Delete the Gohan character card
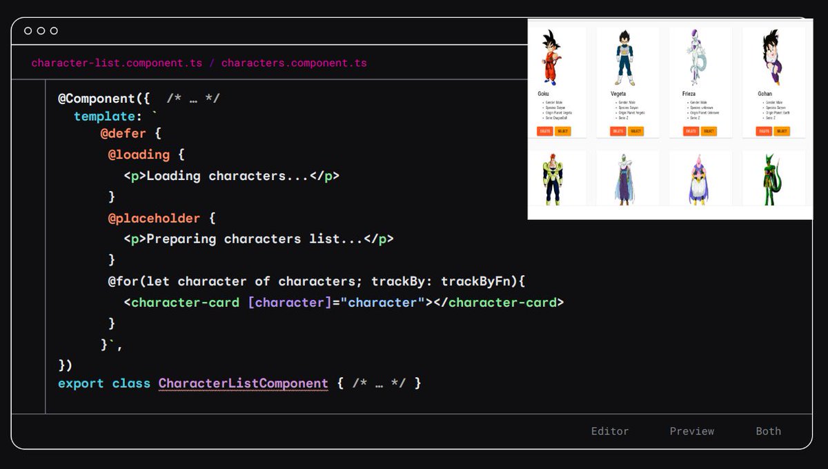This screenshot has width=828, height=469. [765, 131]
